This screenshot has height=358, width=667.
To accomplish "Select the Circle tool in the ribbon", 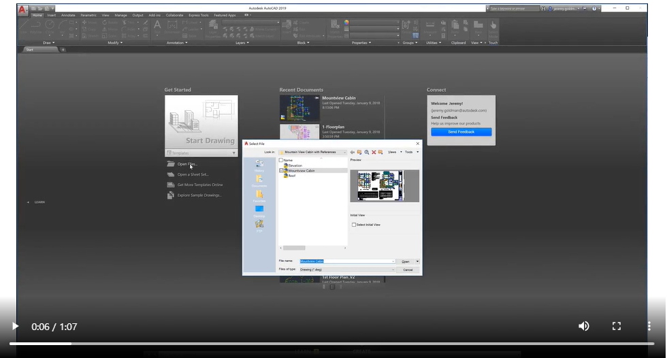I will [50, 27].
